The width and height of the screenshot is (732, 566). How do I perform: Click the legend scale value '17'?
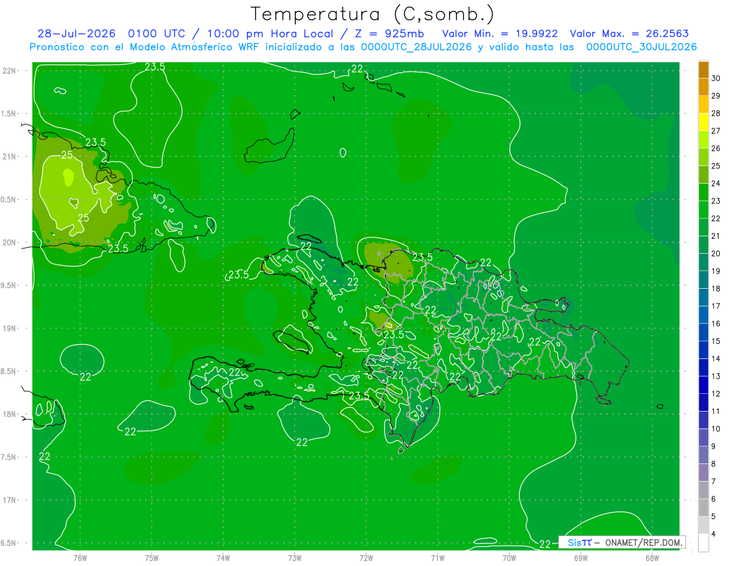click(716, 306)
